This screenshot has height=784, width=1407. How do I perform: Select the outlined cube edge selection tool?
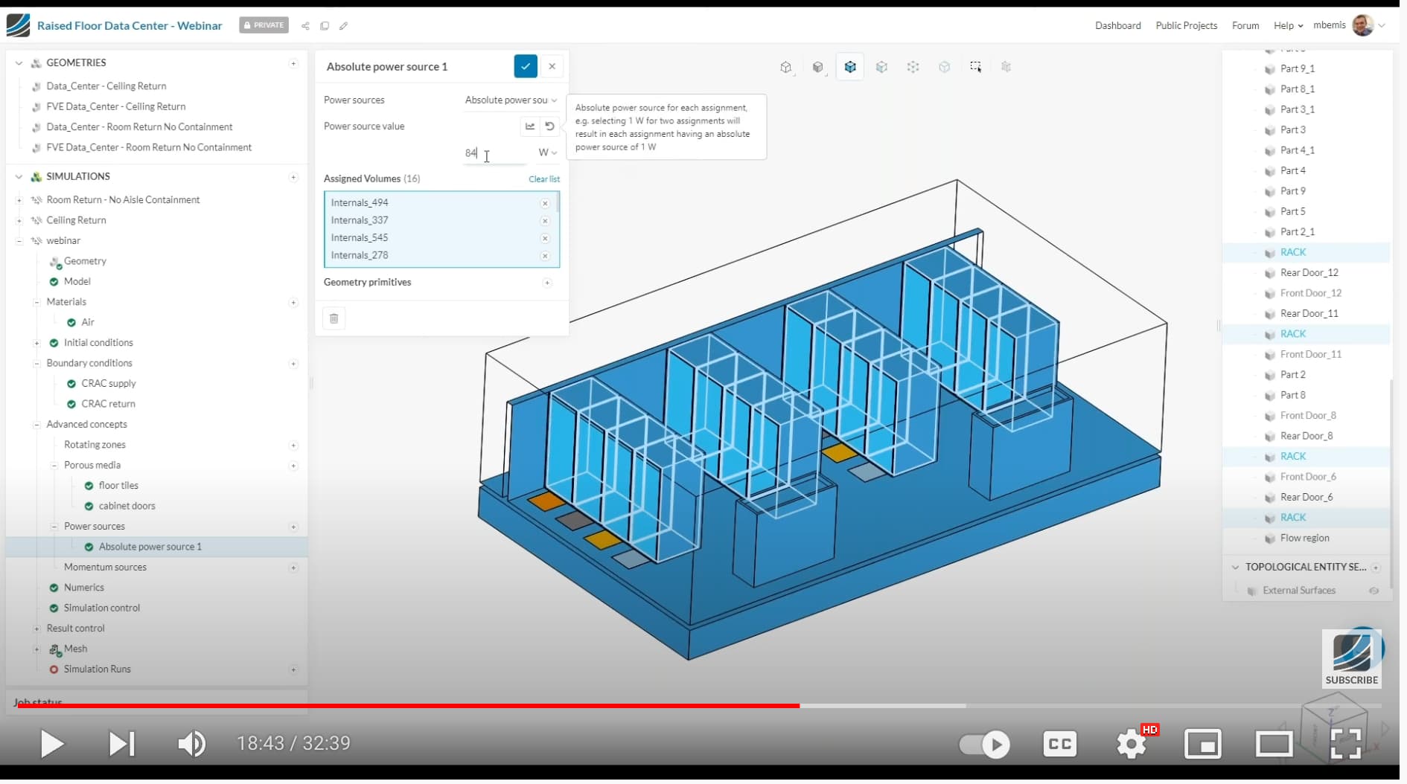[x=945, y=67]
